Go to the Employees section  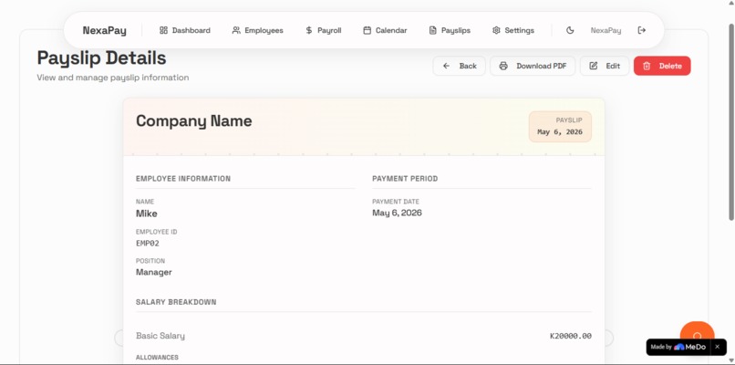257,30
